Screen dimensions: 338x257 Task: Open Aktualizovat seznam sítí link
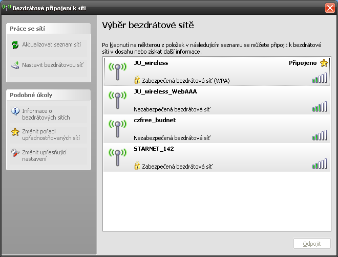pos(52,44)
